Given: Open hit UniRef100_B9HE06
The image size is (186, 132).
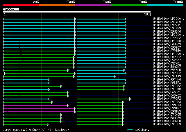Looking at the screenshot, I should click(167, 32).
